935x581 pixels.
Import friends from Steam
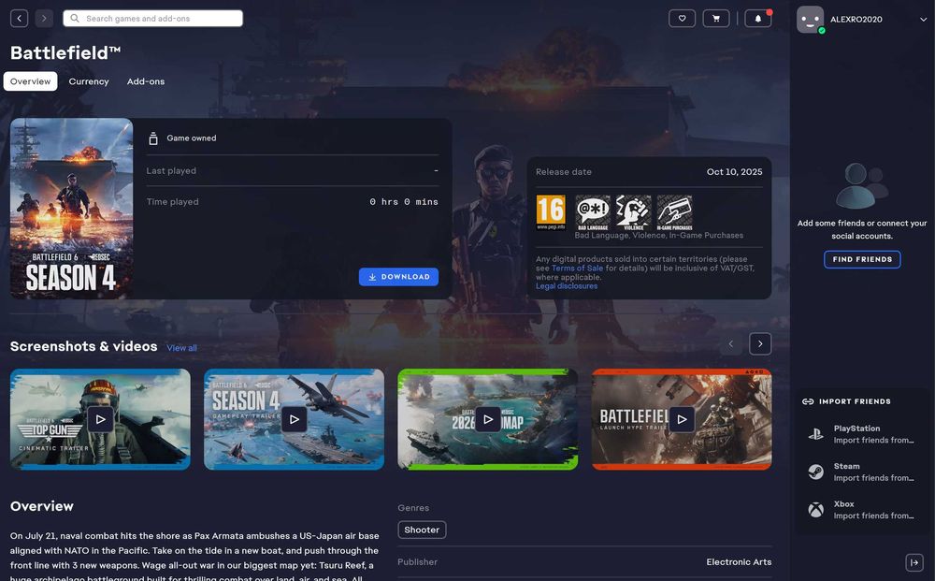click(862, 472)
